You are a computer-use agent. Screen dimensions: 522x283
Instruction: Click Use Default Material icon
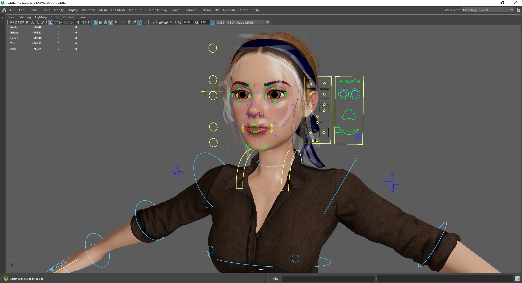100,22
